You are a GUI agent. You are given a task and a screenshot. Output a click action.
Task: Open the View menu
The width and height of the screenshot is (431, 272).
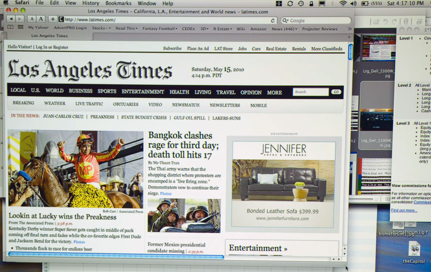pyautogui.click(x=70, y=3)
